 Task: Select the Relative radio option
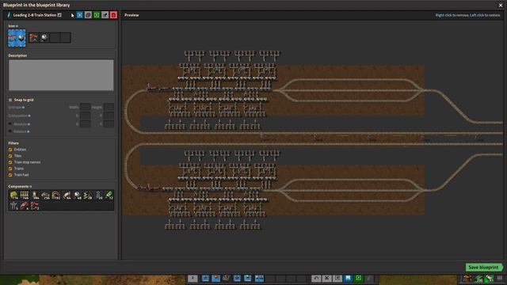10,131
